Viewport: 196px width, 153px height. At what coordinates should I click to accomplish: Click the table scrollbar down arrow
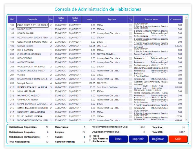coord(186,120)
